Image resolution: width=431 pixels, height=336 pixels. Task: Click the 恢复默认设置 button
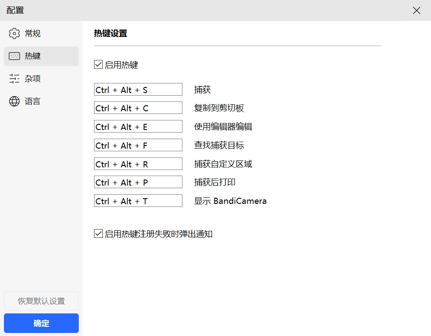[41, 301]
